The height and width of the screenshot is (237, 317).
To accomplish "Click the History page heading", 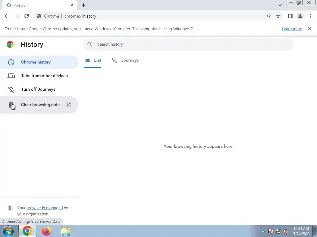I will (32, 44).
